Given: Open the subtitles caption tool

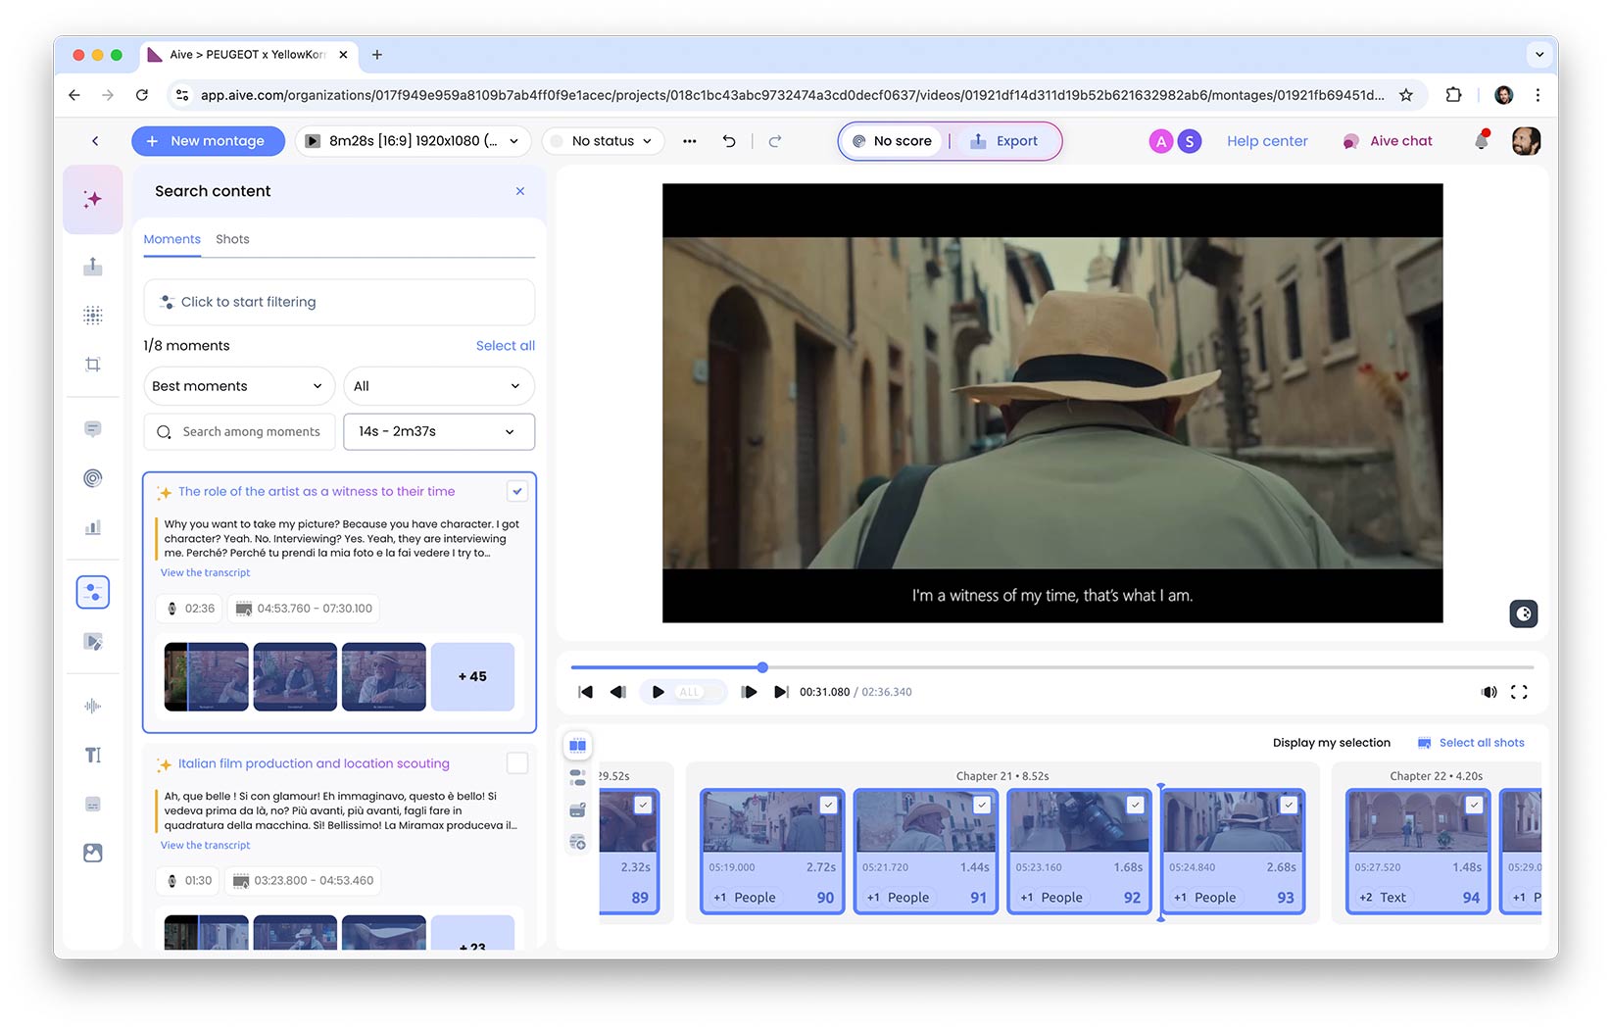Looking at the screenshot, I should click(93, 805).
